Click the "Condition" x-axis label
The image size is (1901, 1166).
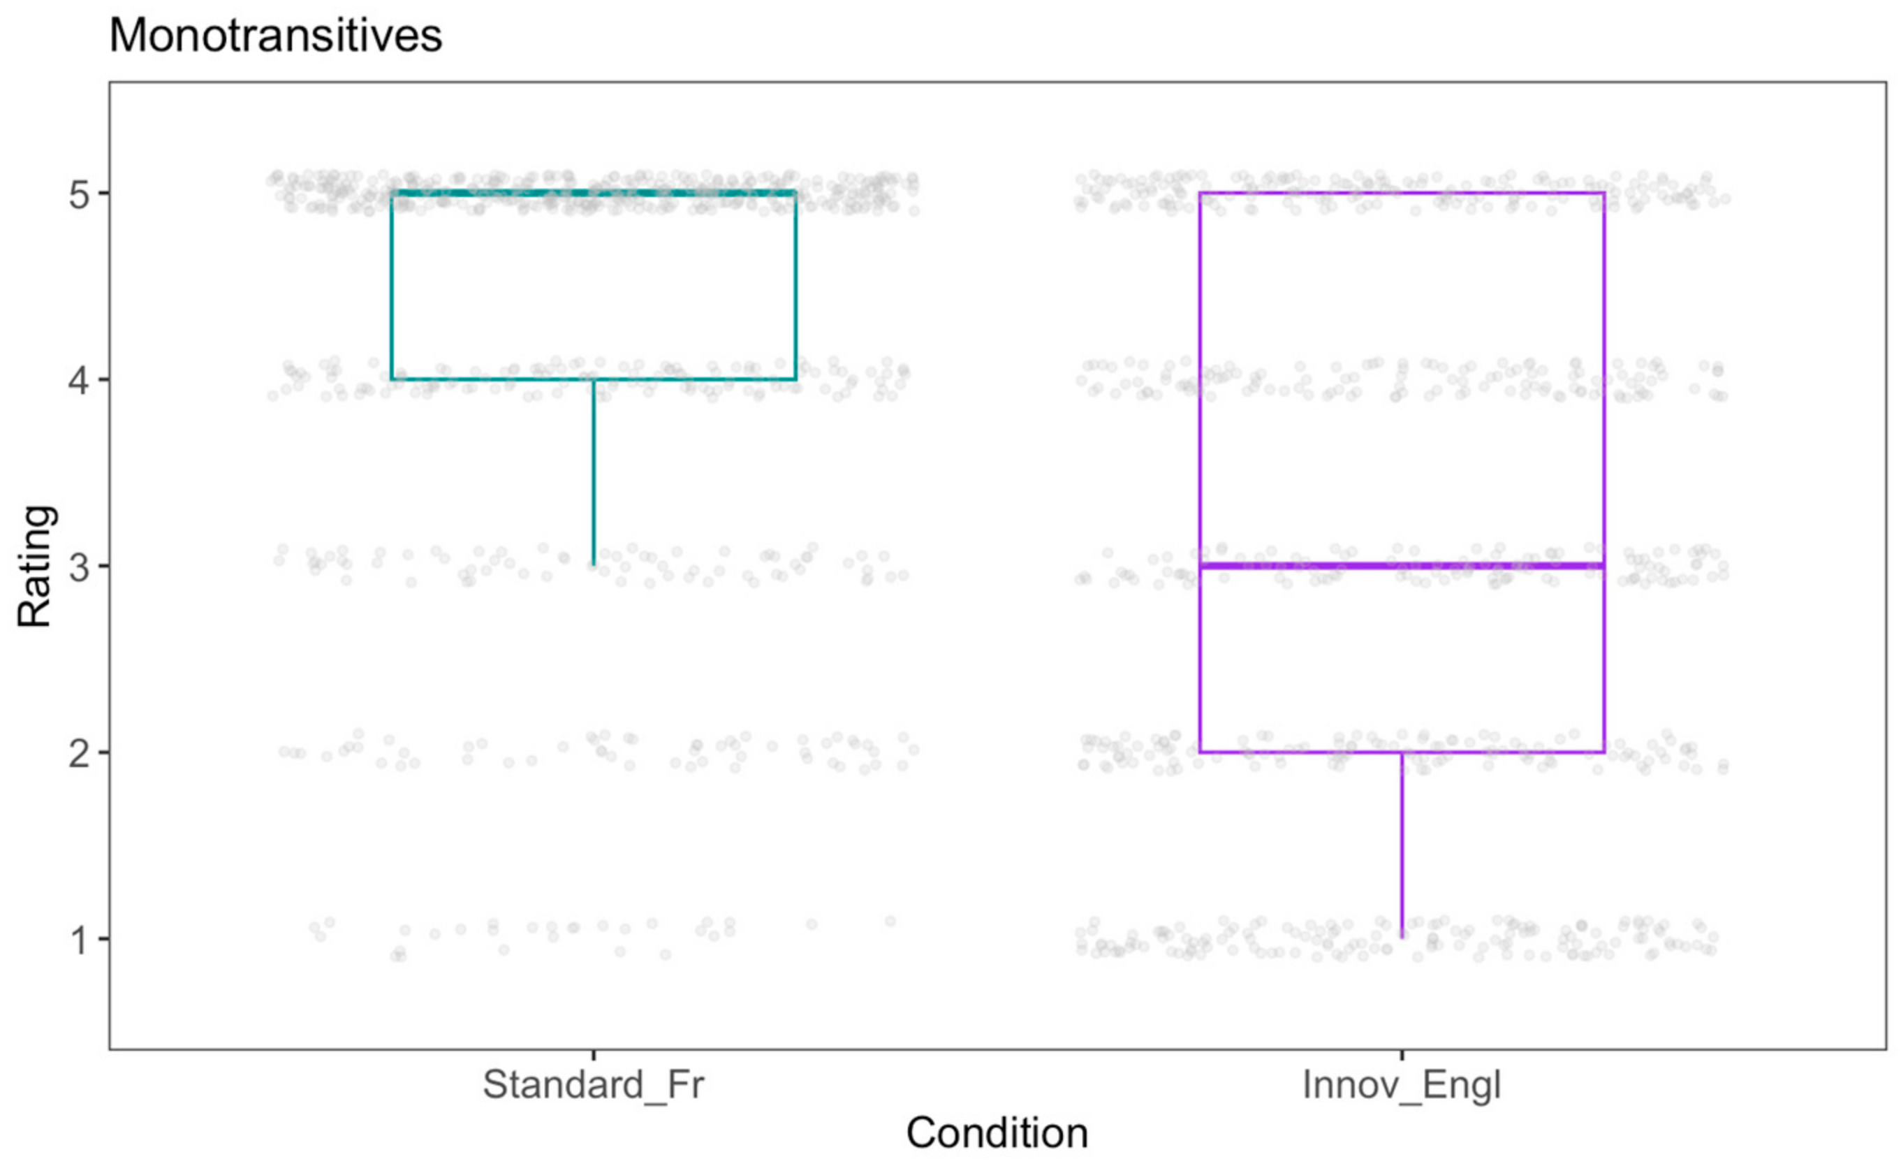tap(997, 1133)
